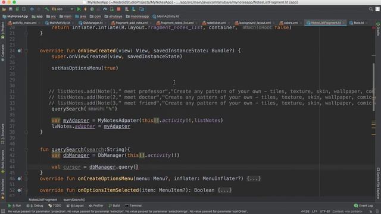The image size is (381, 214).
Task: Toggle the Captures tool window
Action: coord(2,52)
